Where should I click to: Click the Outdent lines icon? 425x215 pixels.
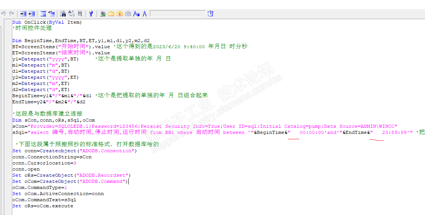32,13
